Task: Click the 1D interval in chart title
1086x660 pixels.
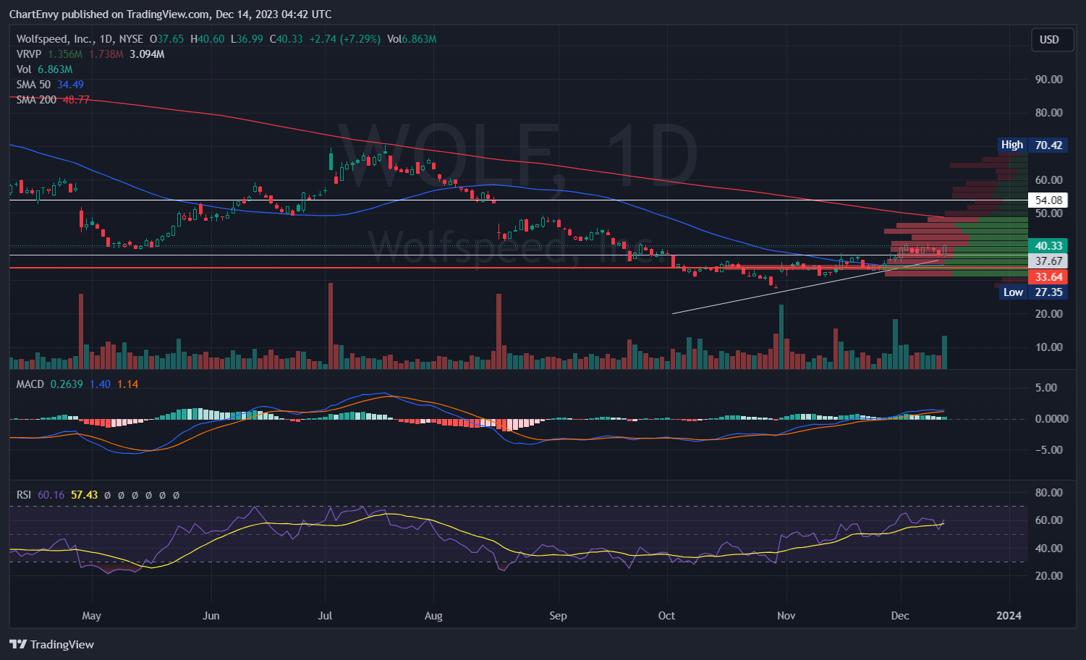Action: pos(106,39)
